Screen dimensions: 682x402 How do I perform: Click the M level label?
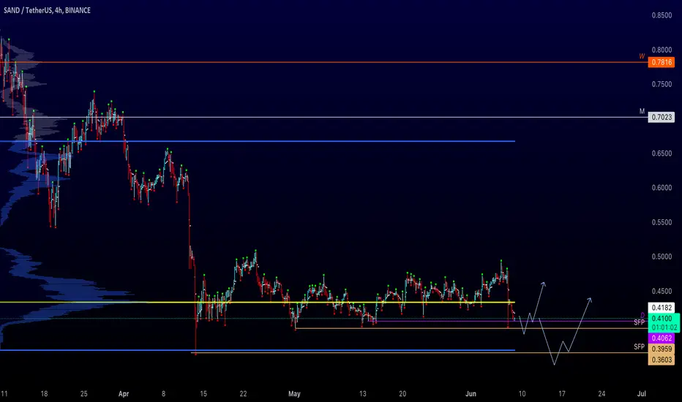coord(642,111)
